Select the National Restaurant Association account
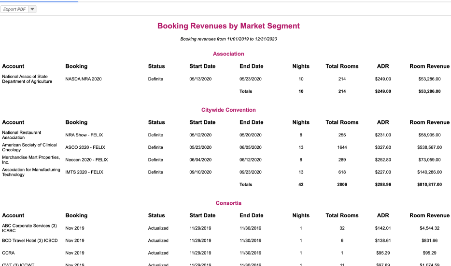The width and height of the screenshot is (451, 266). coord(22,135)
